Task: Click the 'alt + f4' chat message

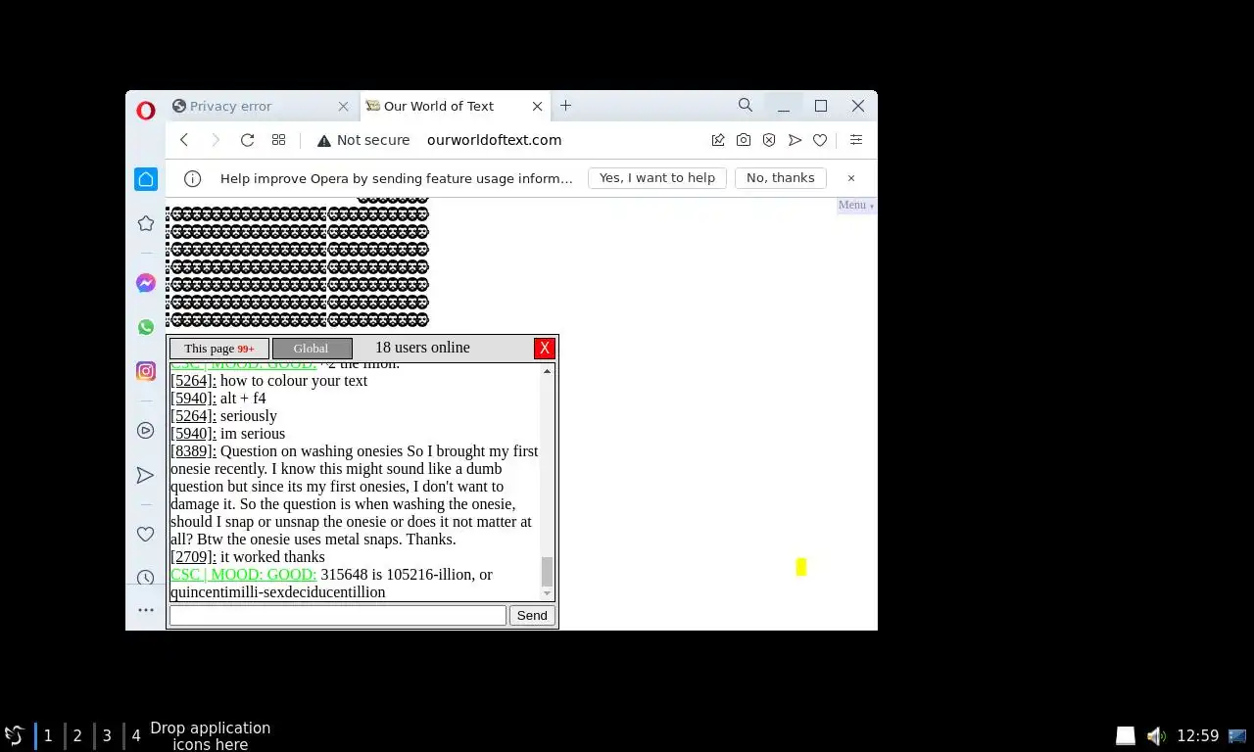Action: click(x=243, y=399)
